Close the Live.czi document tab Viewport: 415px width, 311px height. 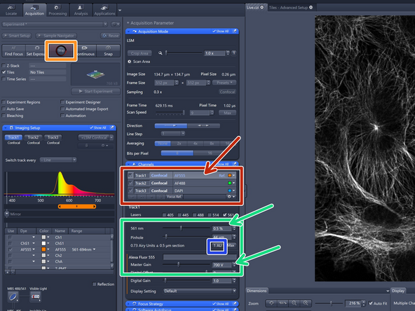pyautogui.click(x=261, y=8)
